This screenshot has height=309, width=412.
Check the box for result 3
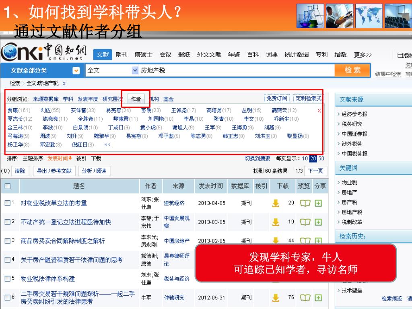7,241
